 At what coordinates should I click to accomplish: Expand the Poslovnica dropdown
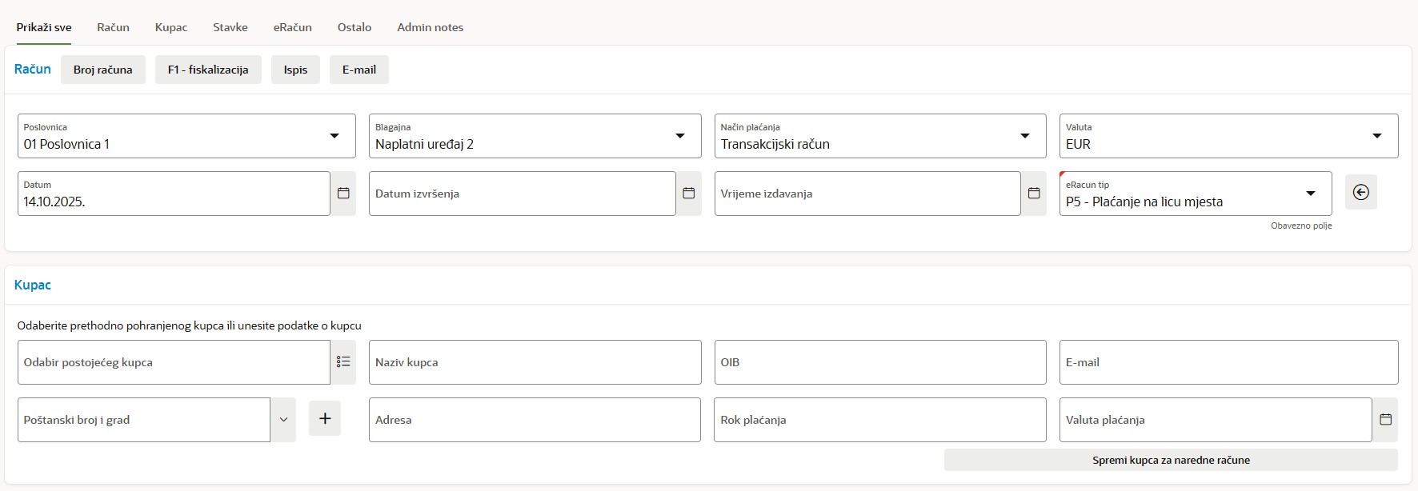pos(334,136)
